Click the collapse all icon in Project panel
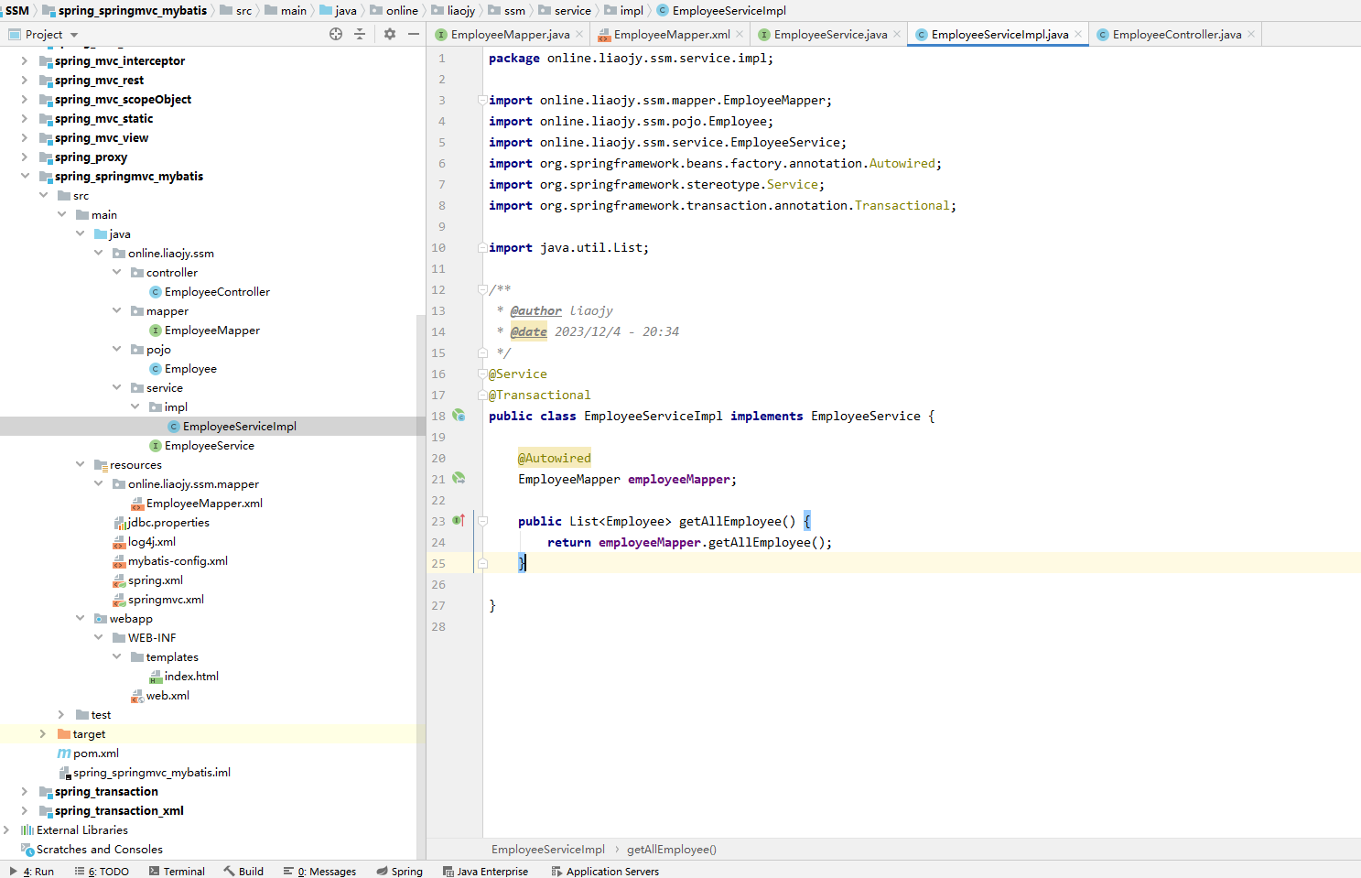 click(x=360, y=34)
